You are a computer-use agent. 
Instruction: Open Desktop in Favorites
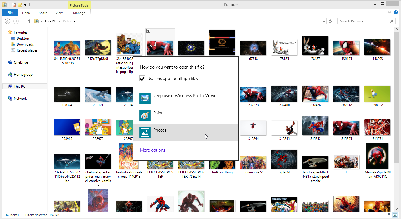click(x=23, y=38)
